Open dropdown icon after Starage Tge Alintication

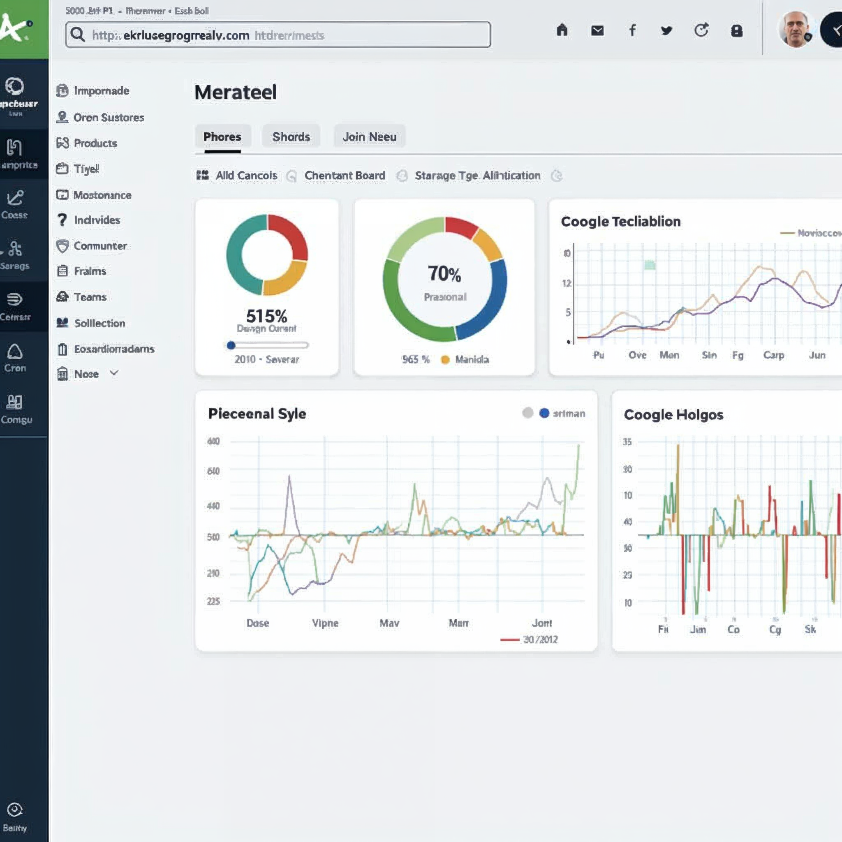pyautogui.click(x=557, y=176)
